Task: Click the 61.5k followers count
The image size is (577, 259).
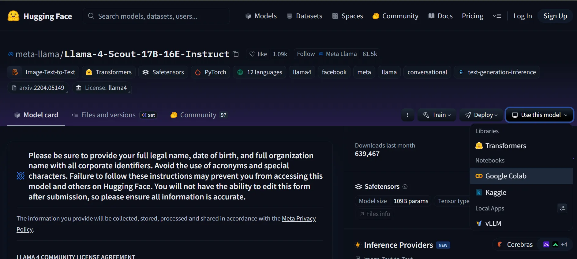Action: pos(370,54)
